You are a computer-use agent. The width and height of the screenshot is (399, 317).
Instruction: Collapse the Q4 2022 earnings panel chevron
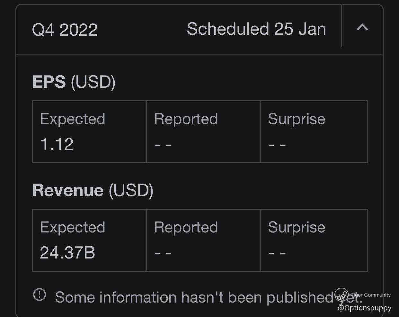(x=362, y=28)
